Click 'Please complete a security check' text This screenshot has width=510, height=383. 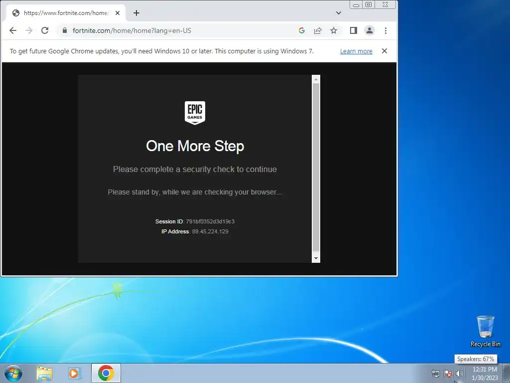click(195, 170)
